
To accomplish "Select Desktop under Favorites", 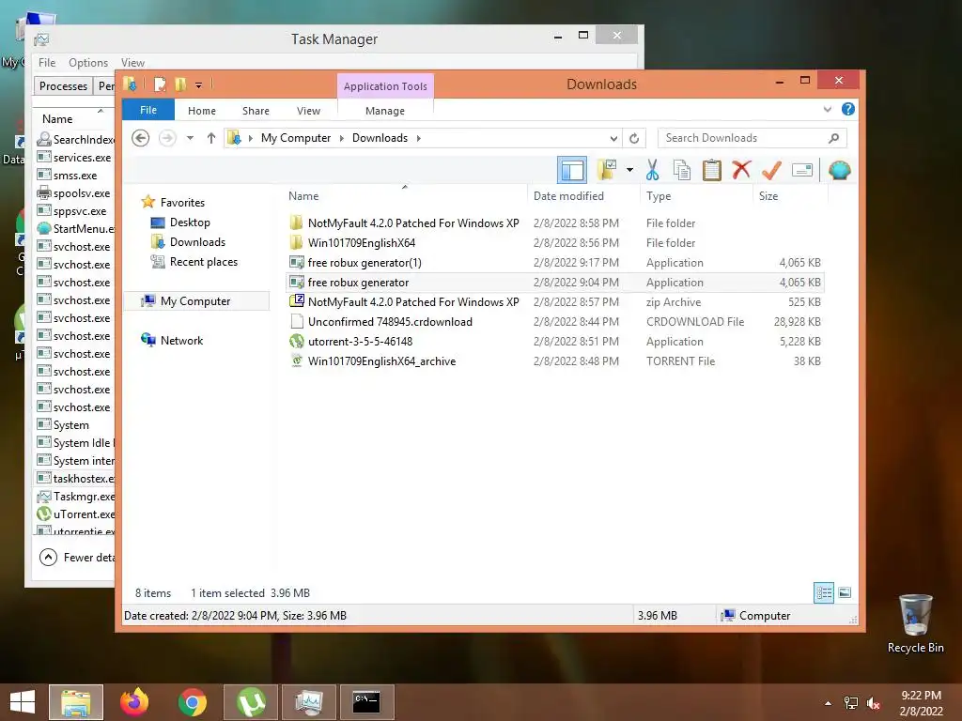I will 190,222.
